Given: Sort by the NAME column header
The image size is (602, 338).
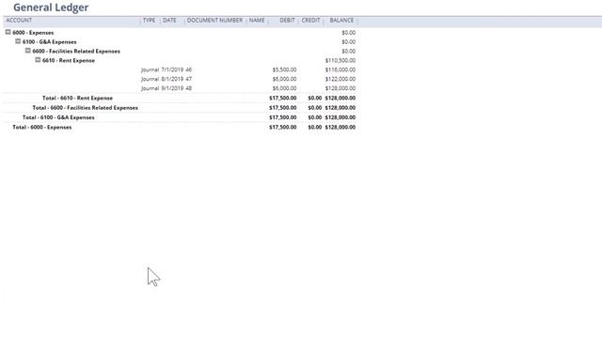Looking at the screenshot, I should [x=257, y=21].
